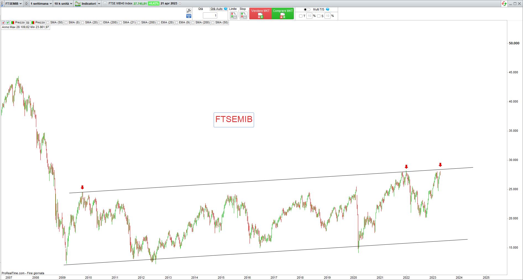
Task: Click the red-green swatch of the first Prezzo
Action: (13, 23)
